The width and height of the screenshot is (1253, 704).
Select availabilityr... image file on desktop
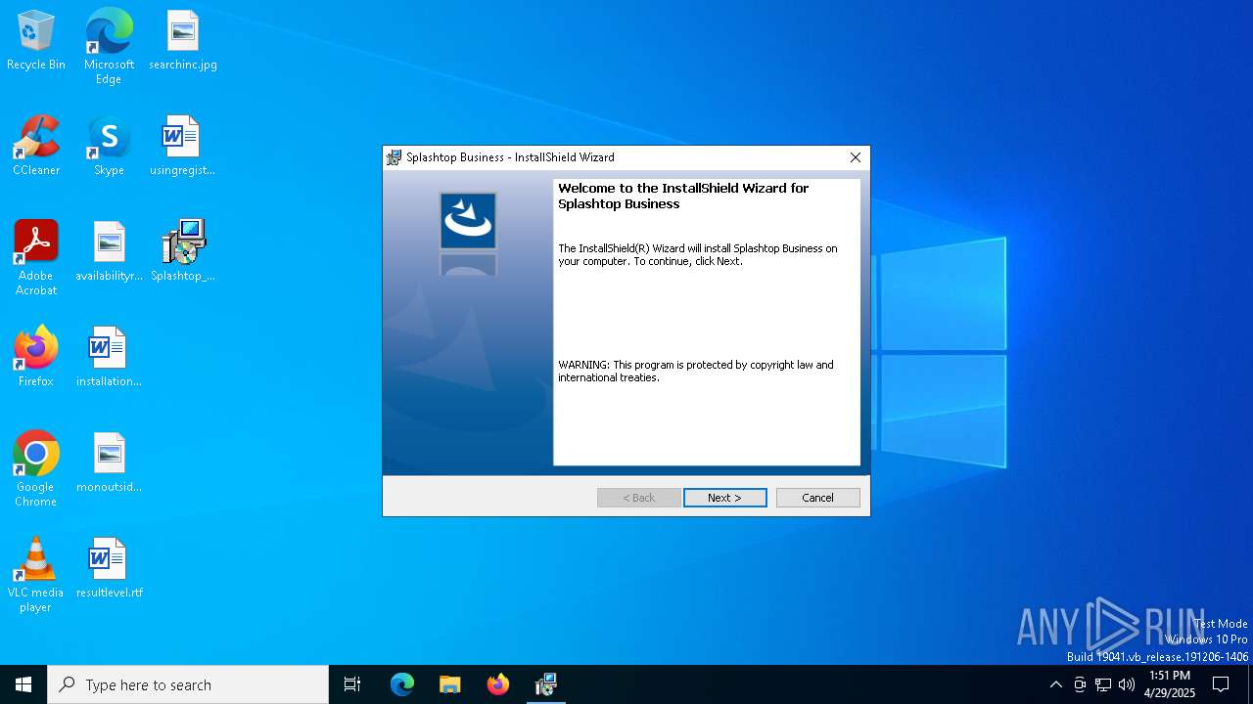109,252
